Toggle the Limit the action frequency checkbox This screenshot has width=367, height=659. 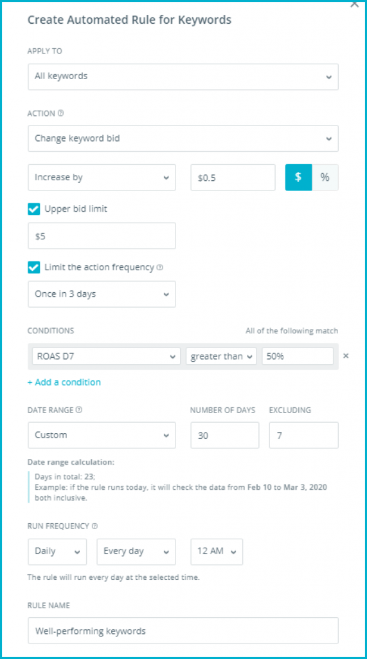pyautogui.click(x=34, y=267)
